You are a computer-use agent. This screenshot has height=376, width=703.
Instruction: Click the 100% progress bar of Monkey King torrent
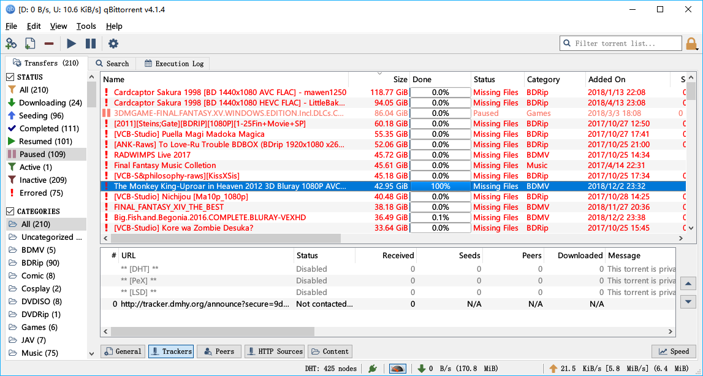tap(441, 186)
